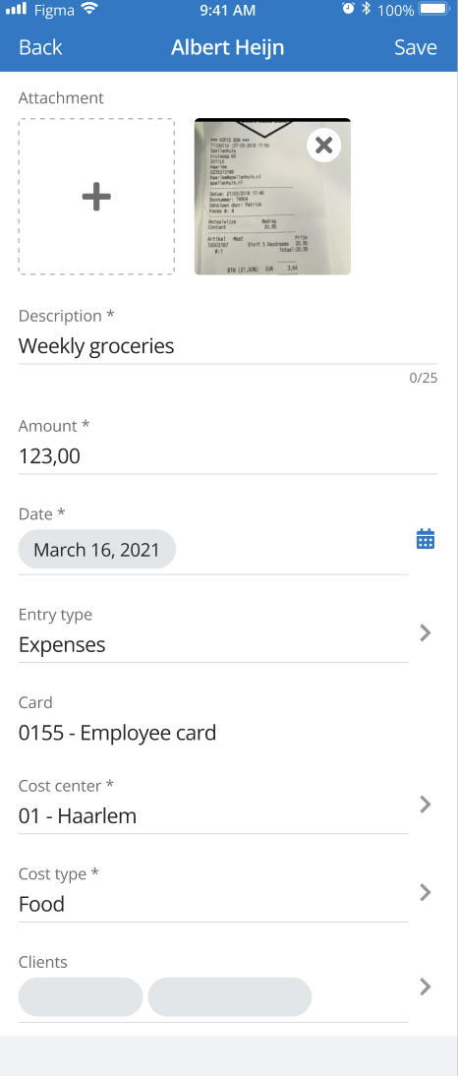458x1076 pixels.
Task: Open the receipt photo thumbnail
Action: [272, 197]
